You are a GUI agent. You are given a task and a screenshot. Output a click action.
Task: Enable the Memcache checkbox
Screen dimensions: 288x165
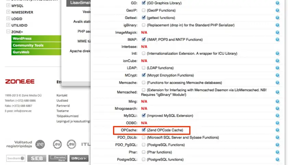pos(143,82)
